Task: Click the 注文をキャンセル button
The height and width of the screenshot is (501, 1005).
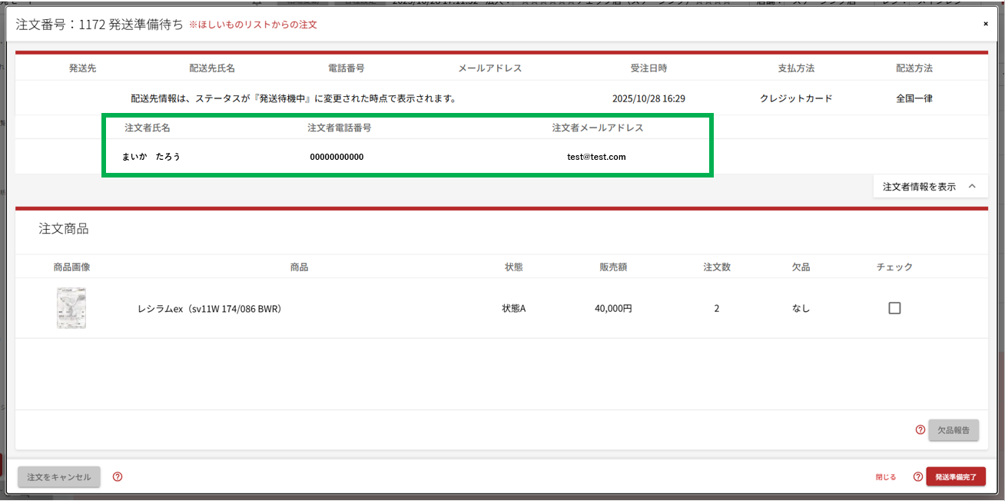Action: [59, 477]
